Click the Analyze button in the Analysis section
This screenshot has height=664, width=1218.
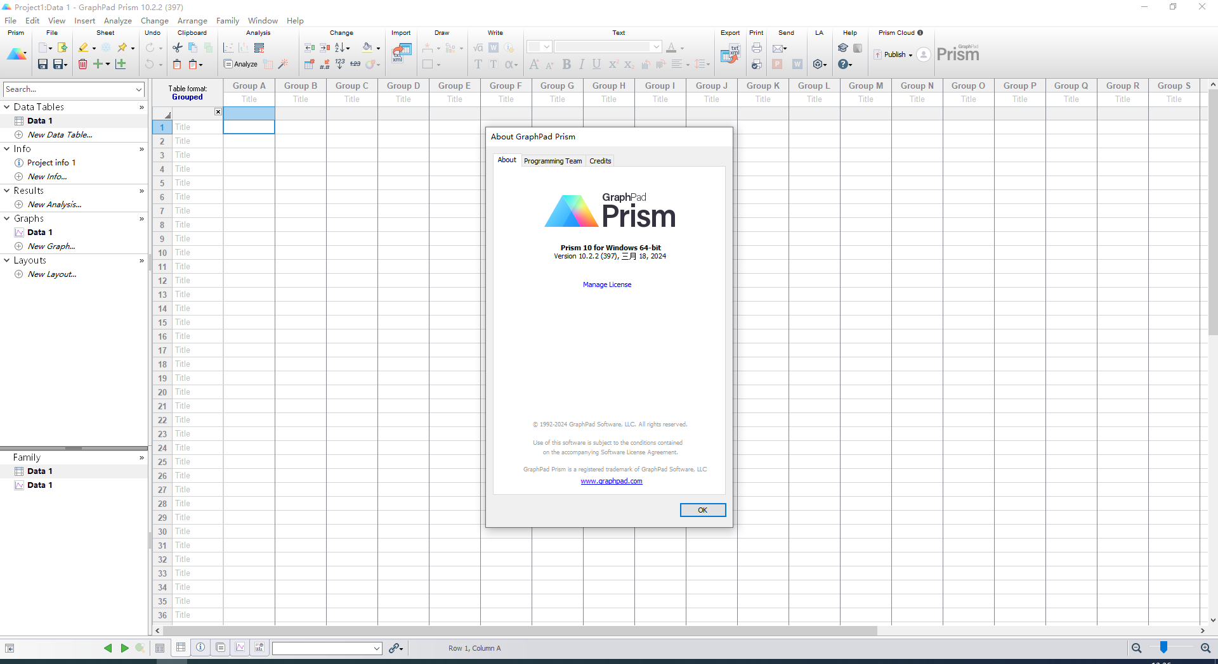240,64
